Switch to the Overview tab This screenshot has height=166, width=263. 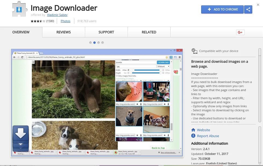21,32
